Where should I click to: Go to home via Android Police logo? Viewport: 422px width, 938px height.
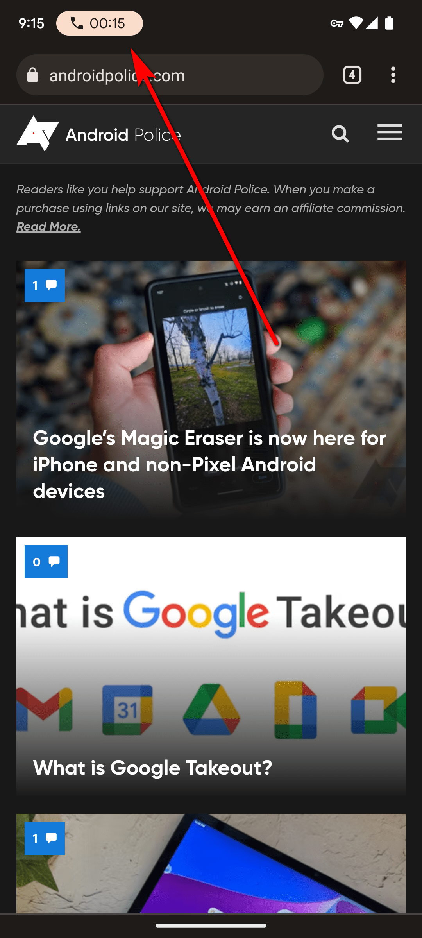point(98,134)
